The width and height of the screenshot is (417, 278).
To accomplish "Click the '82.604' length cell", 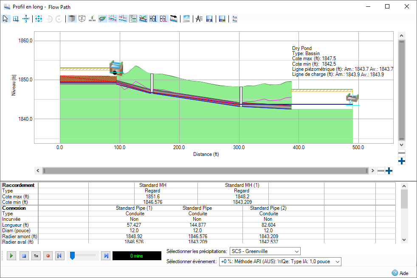I will tap(268, 225).
